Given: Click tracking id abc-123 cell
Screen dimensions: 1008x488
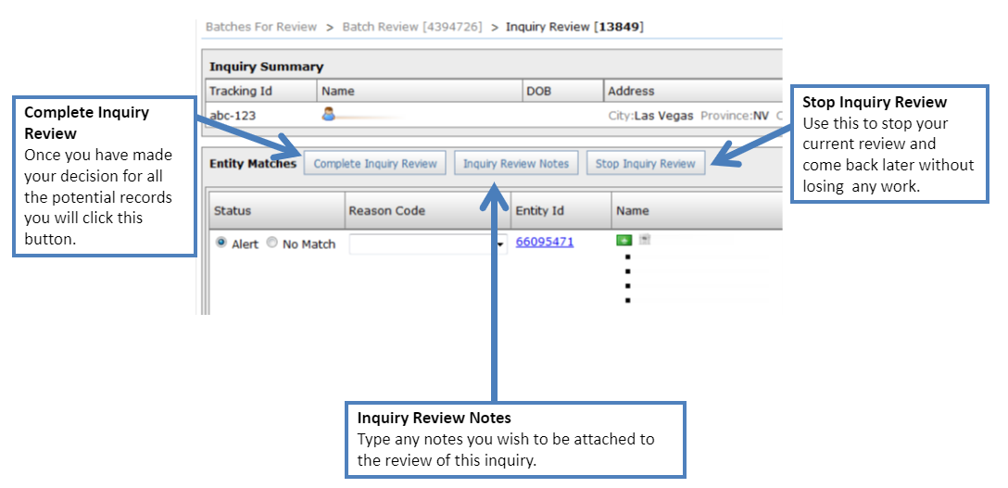Looking at the screenshot, I should click(x=232, y=117).
